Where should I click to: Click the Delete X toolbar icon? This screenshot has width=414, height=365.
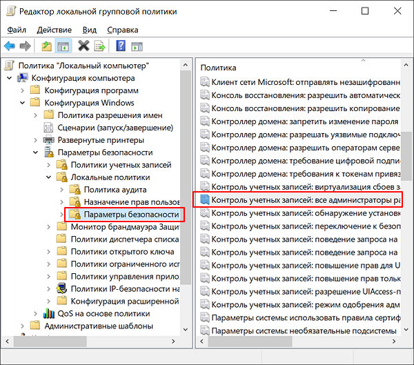(x=83, y=46)
